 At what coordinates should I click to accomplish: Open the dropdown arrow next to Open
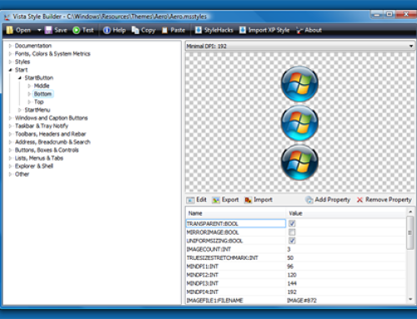pyautogui.click(x=39, y=30)
